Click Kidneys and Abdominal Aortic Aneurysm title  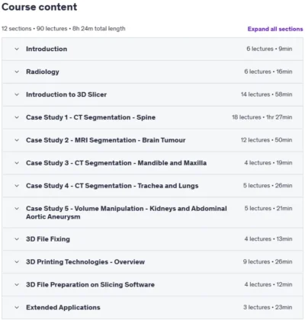pyautogui.click(x=127, y=213)
